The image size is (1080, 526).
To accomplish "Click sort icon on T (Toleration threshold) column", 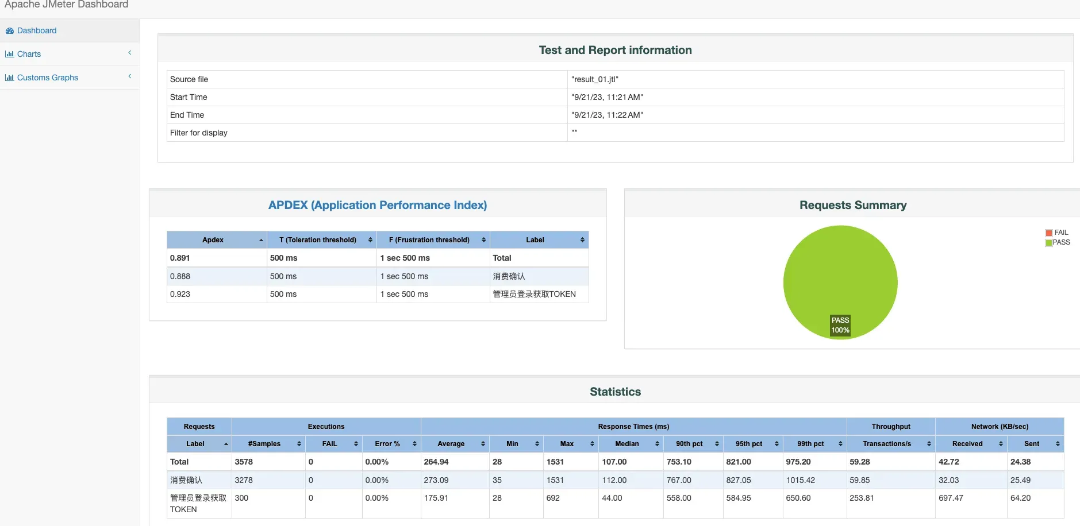I will point(370,240).
